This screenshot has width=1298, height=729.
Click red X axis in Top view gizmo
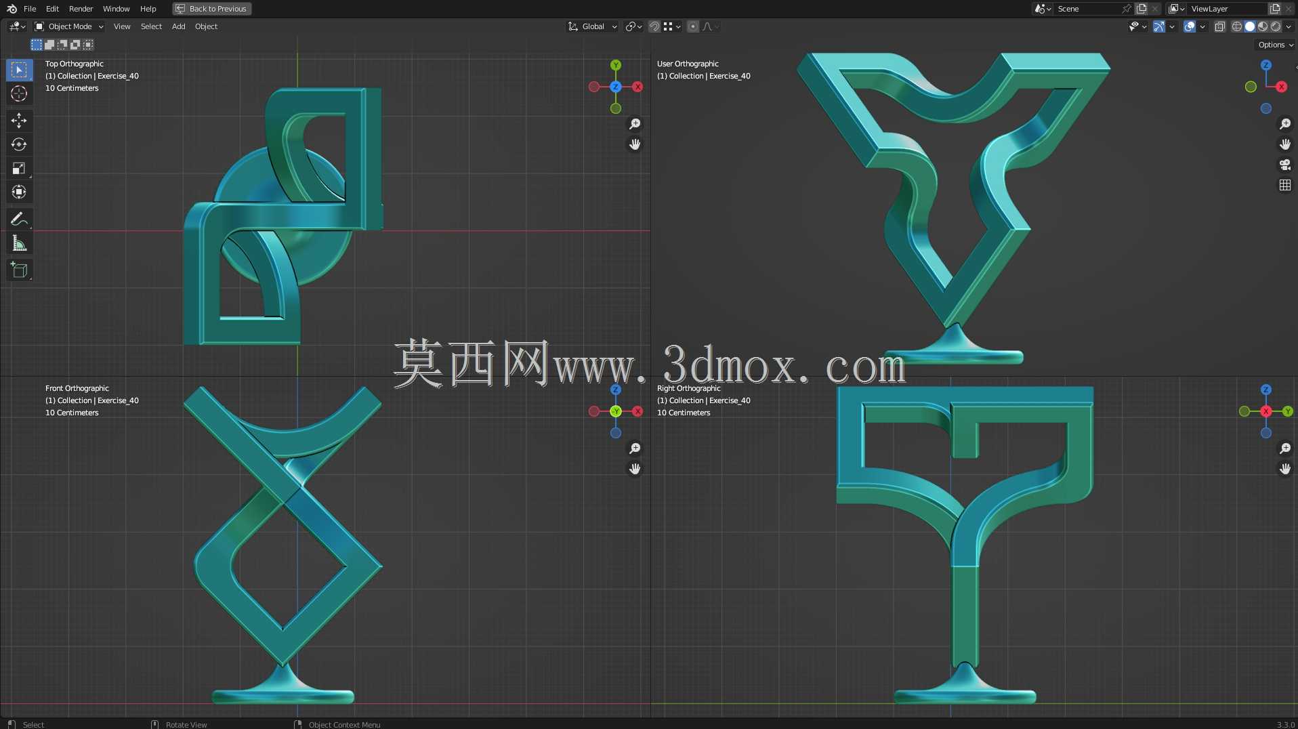[637, 87]
